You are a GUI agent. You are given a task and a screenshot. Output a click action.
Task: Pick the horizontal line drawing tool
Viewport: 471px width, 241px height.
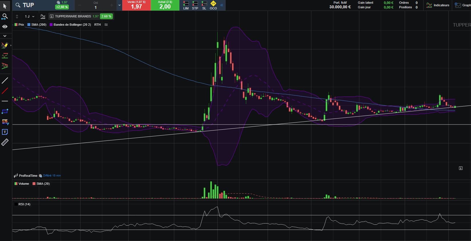pyautogui.click(x=5, y=101)
